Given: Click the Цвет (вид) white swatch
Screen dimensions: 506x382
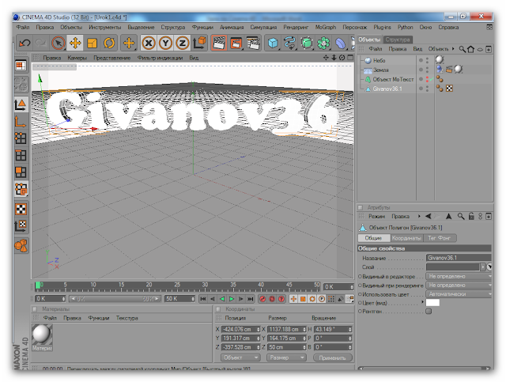Looking at the screenshot, I should (x=432, y=303).
